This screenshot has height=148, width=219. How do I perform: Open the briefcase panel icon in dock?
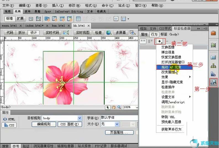(x=213, y=33)
